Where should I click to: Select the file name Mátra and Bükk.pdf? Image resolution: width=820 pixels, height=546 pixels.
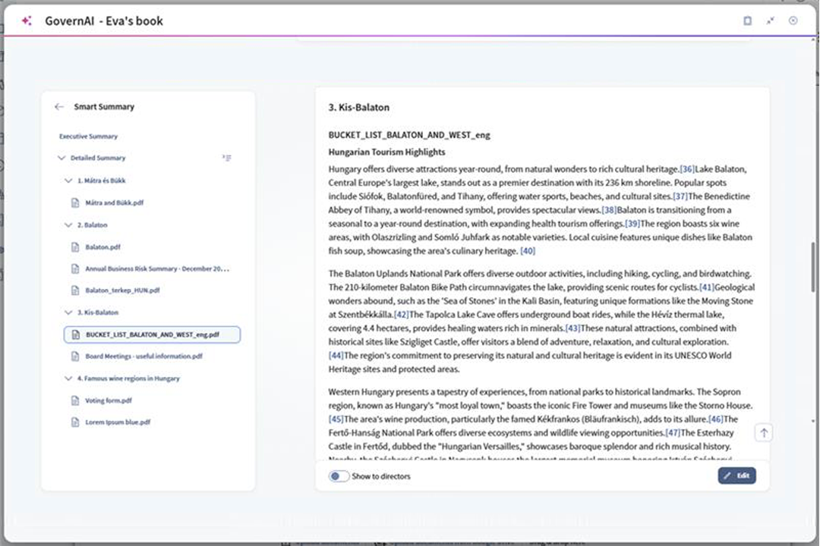pyautogui.click(x=115, y=202)
